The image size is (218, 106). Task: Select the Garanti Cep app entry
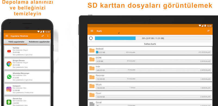click(x=27, y=101)
